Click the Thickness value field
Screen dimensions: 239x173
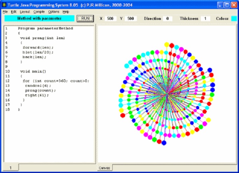point(205,18)
